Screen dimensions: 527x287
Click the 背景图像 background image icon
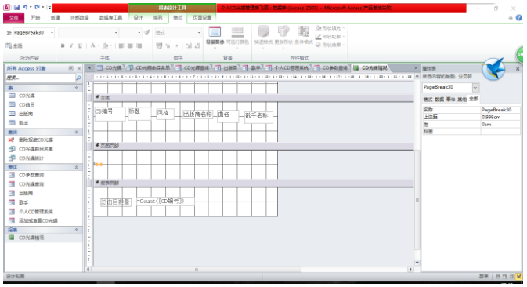coord(215,33)
